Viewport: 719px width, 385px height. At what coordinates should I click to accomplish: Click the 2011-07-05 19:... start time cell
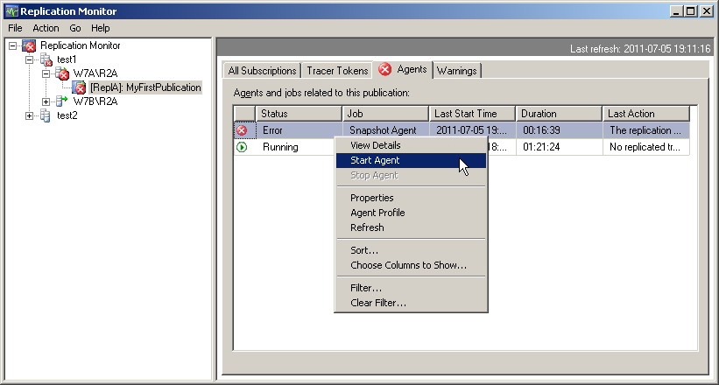[472, 130]
